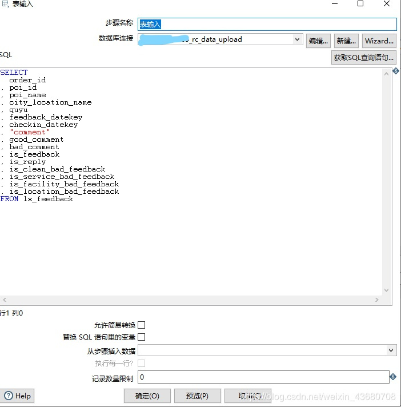The image size is (401, 407).
Task: Close the 表输入 dialog window
Action: [387, 3]
